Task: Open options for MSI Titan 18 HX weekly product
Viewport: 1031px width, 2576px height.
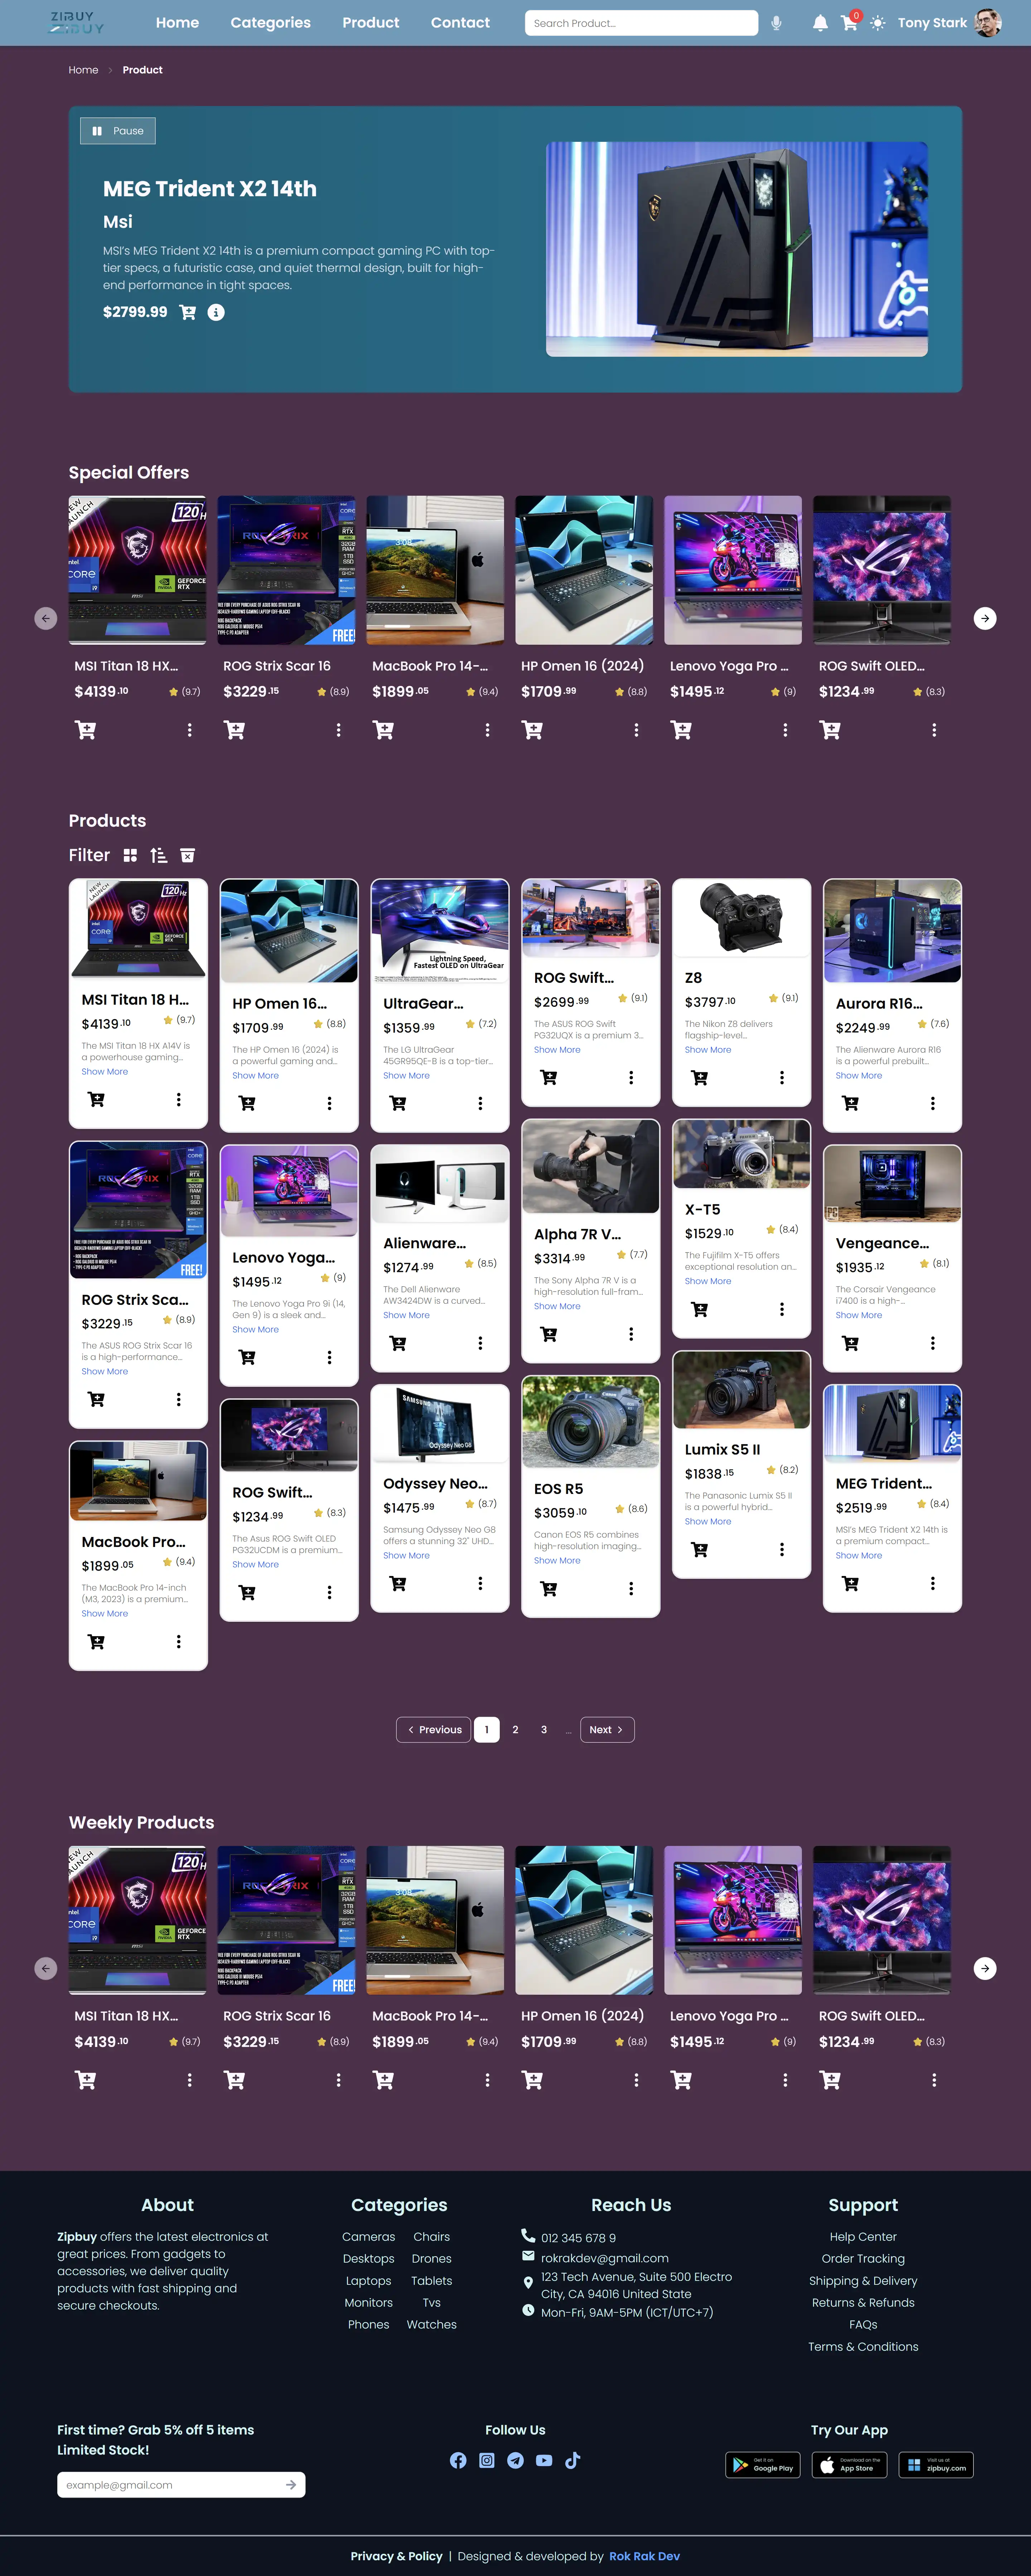Action: (x=190, y=2080)
